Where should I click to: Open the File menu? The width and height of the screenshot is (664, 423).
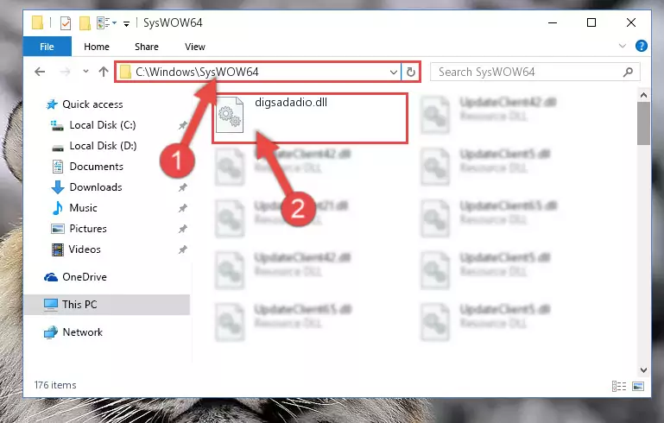tap(47, 47)
